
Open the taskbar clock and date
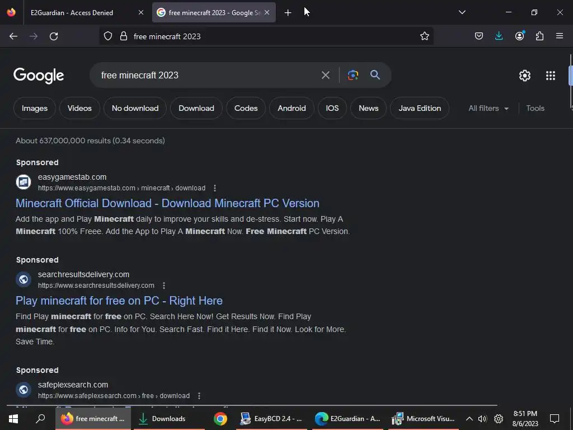click(525, 419)
